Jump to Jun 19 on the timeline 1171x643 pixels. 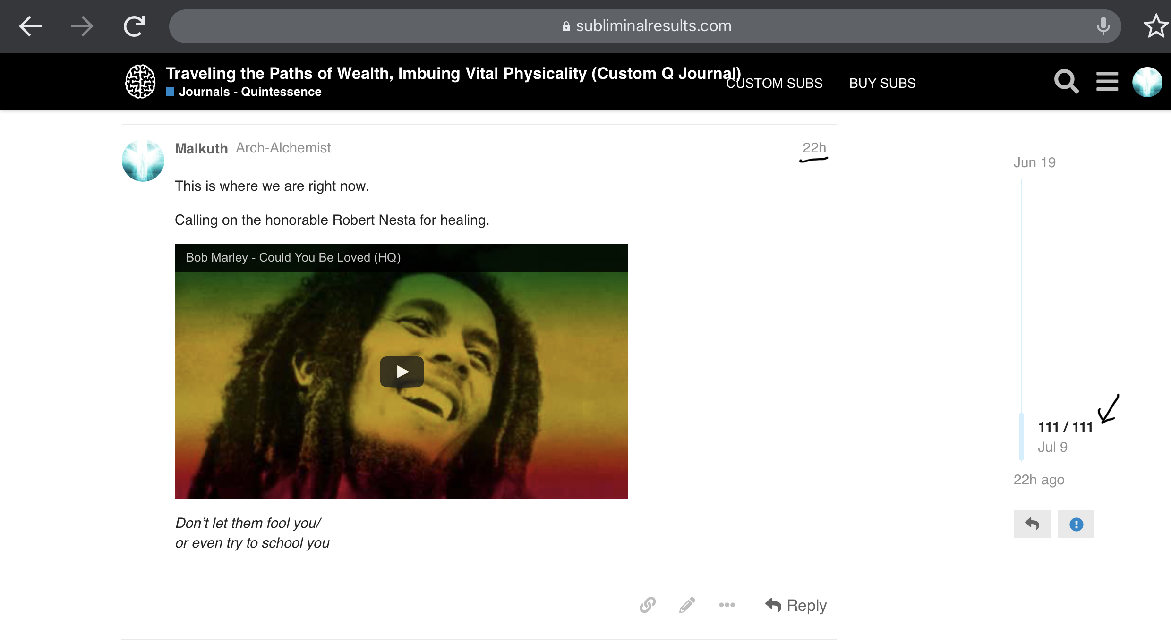pyautogui.click(x=1034, y=162)
